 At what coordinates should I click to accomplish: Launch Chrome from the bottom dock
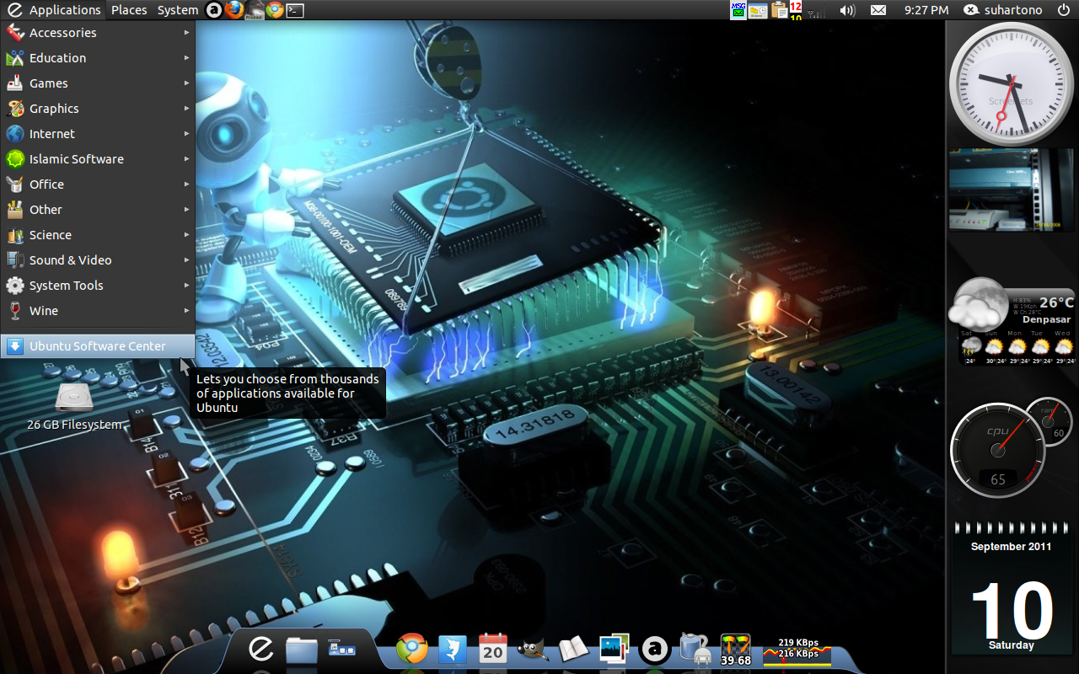coord(412,649)
